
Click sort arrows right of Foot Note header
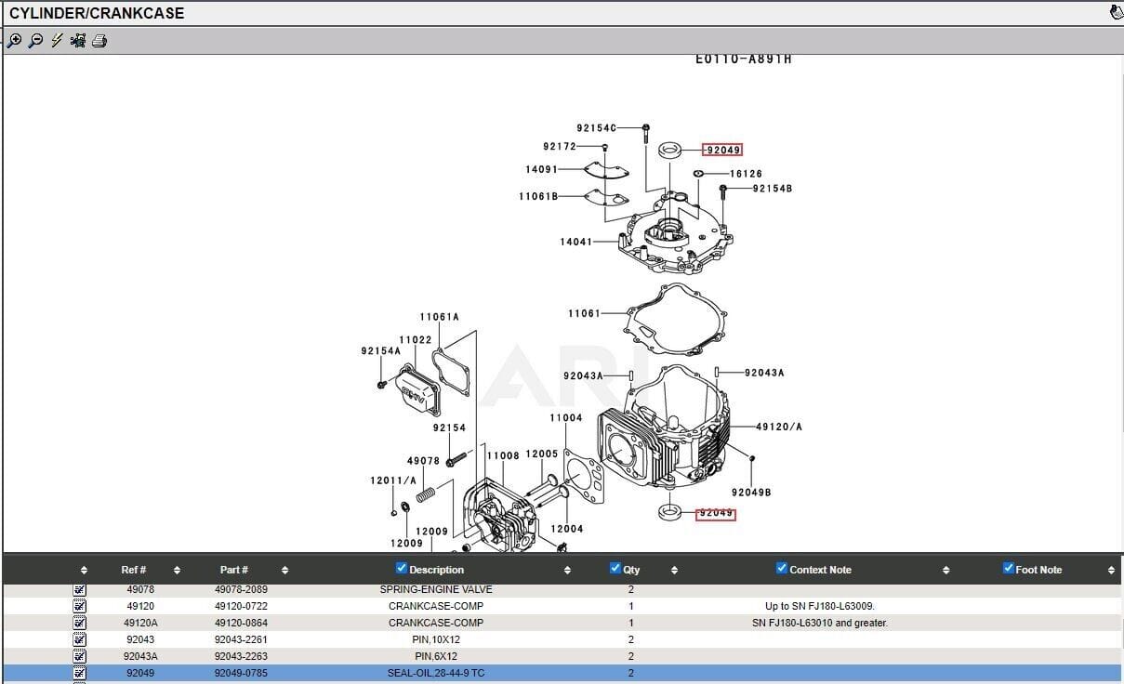1110,571
